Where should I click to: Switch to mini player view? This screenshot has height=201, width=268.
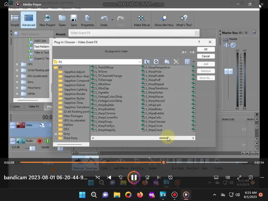[x=250, y=178]
